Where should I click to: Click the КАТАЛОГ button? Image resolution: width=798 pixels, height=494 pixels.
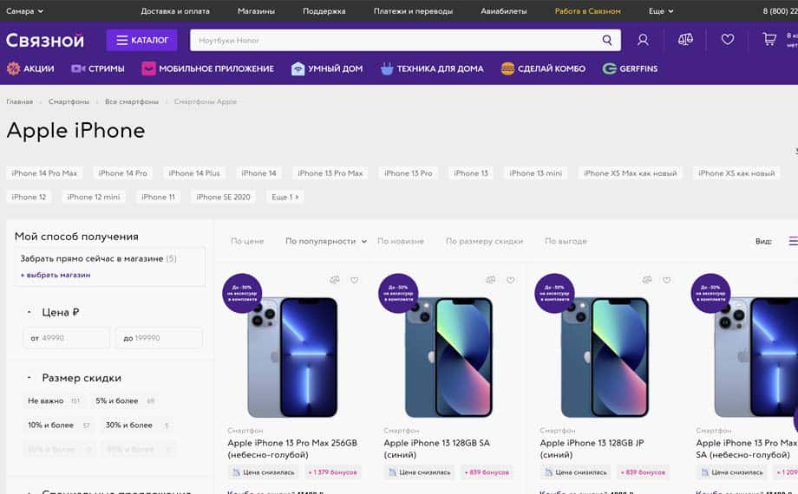(x=141, y=40)
